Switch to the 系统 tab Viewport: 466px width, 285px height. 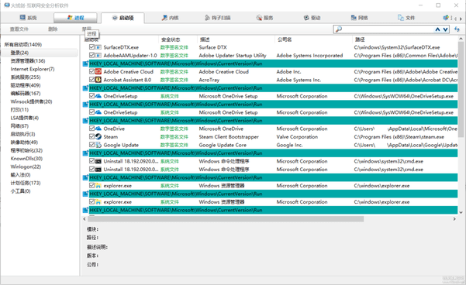point(28,18)
